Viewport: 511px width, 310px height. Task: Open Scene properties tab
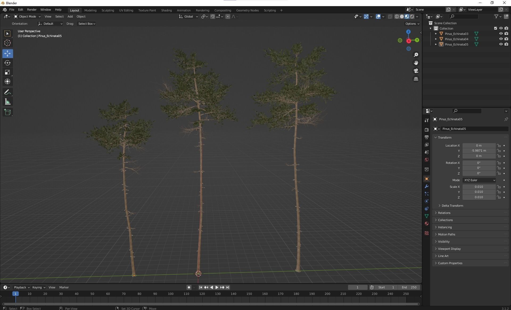427,152
